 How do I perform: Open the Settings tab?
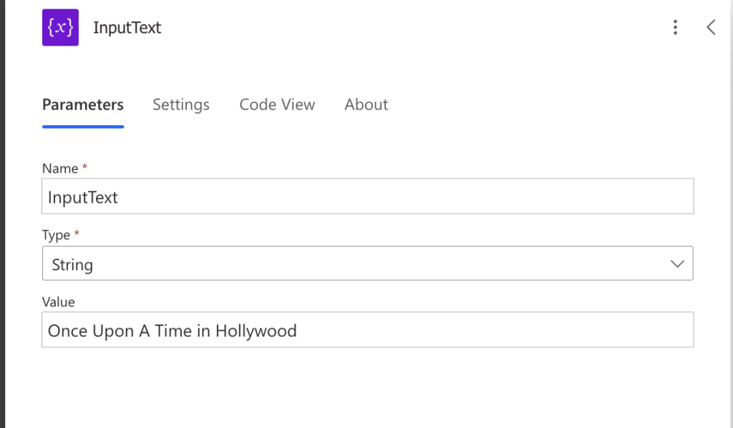[x=181, y=104]
